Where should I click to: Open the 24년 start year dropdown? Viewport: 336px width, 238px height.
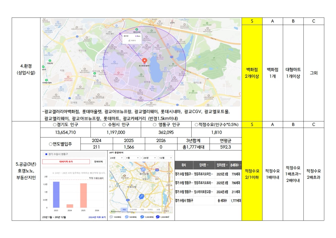click(116, 158)
